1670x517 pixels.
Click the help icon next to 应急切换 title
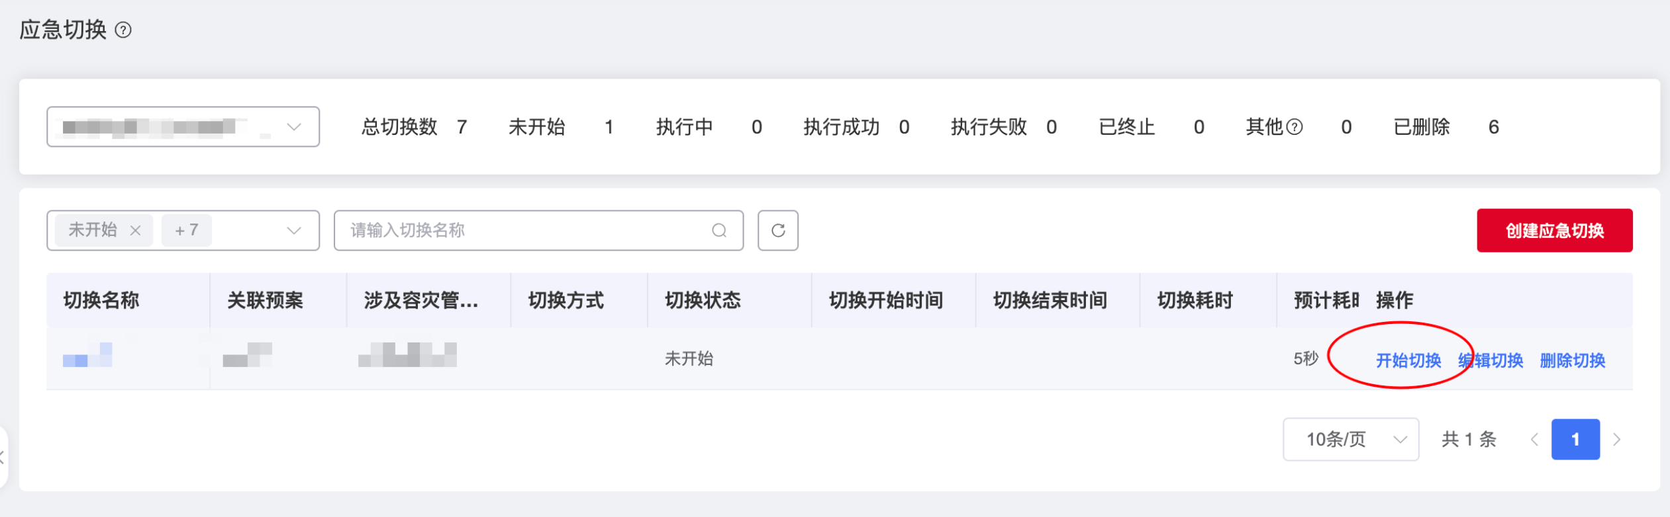(x=123, y=30)
